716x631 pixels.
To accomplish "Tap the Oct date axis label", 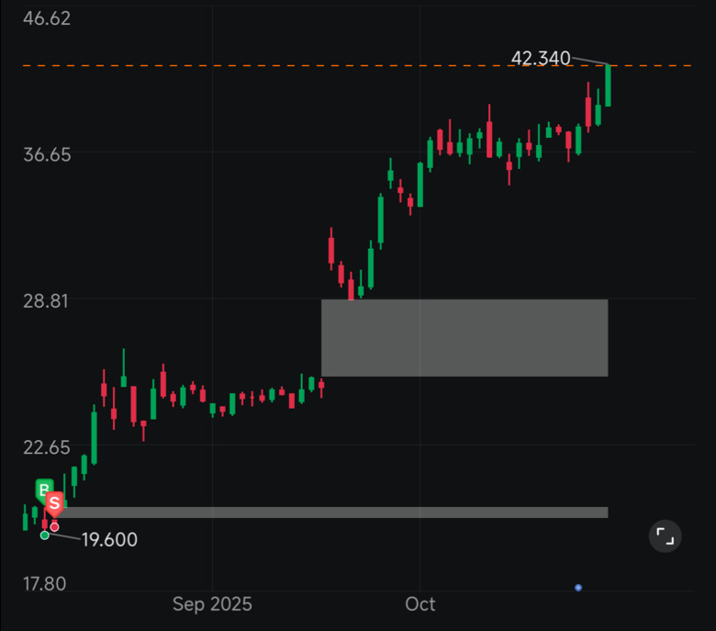I will [x=420, y=604].
